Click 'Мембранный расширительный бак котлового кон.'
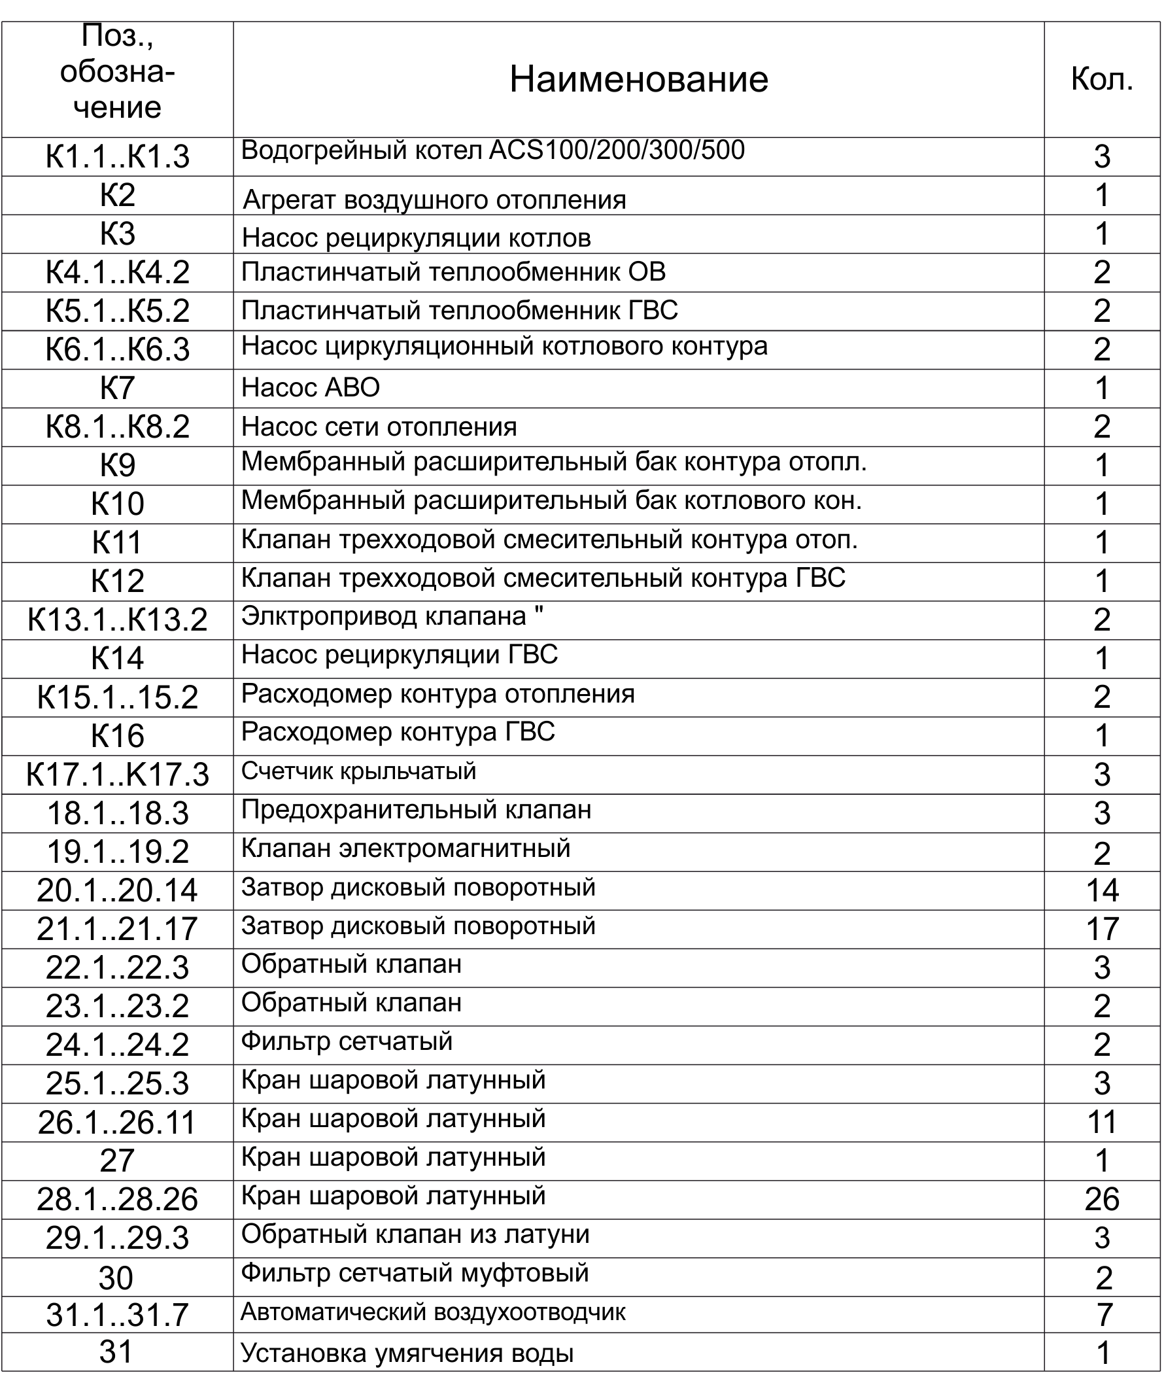 coord(552,500)
